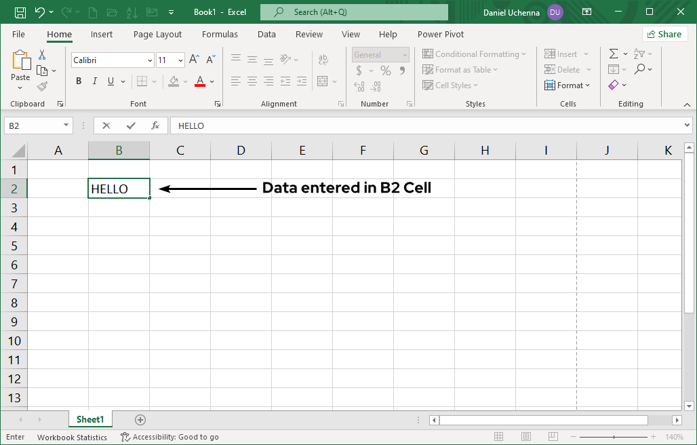Click the Italic formatting icon
This screenshot has height=445, width=697.
point(94,81)
